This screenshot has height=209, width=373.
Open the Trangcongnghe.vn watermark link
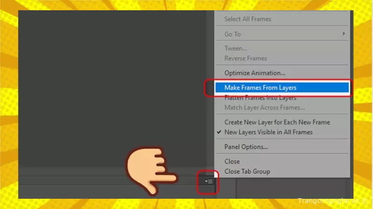tap(330, 198)
